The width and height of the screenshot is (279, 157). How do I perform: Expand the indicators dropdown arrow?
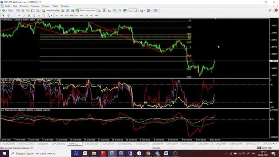(x=144, y=10)
